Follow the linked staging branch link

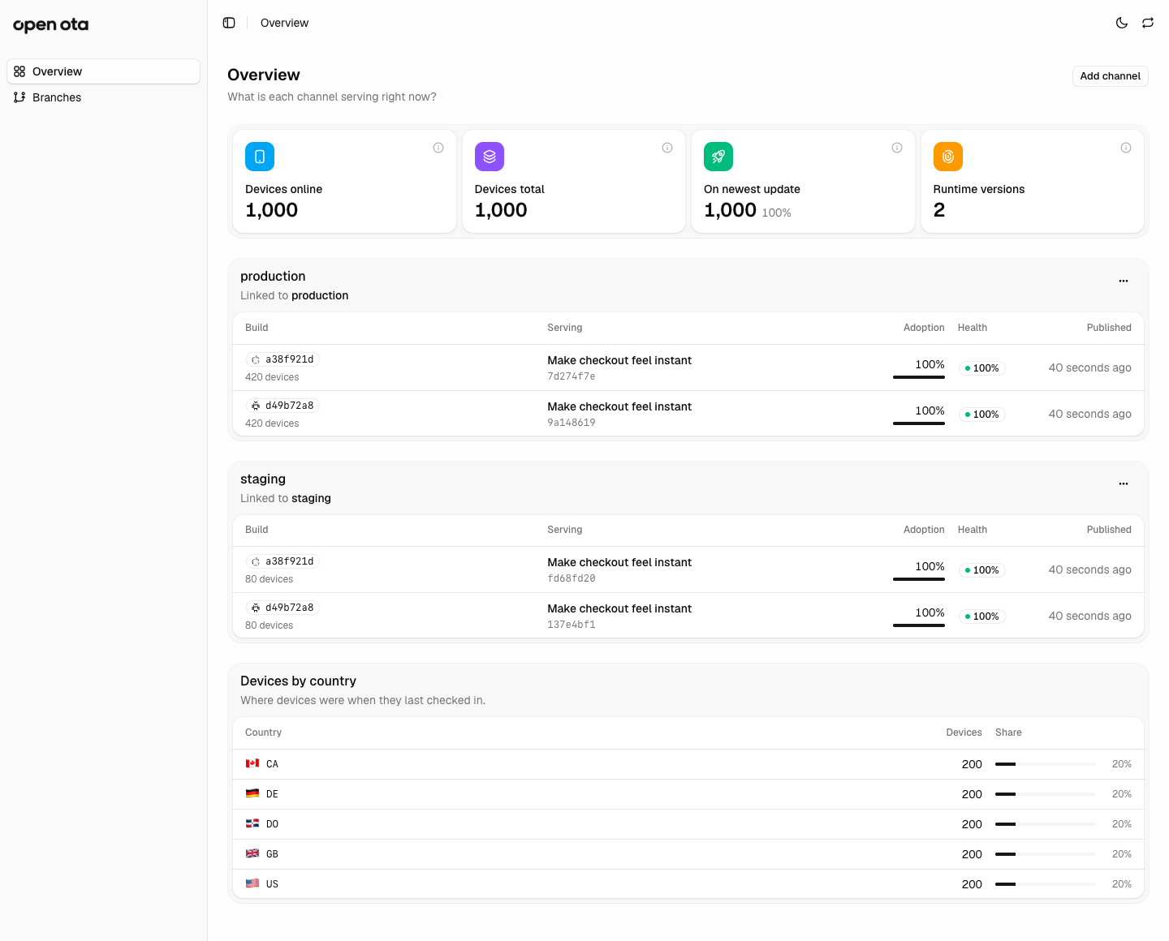(311, 498)
